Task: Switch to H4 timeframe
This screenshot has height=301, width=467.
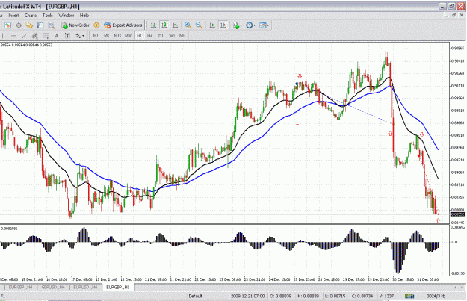Action: (149, 36)
